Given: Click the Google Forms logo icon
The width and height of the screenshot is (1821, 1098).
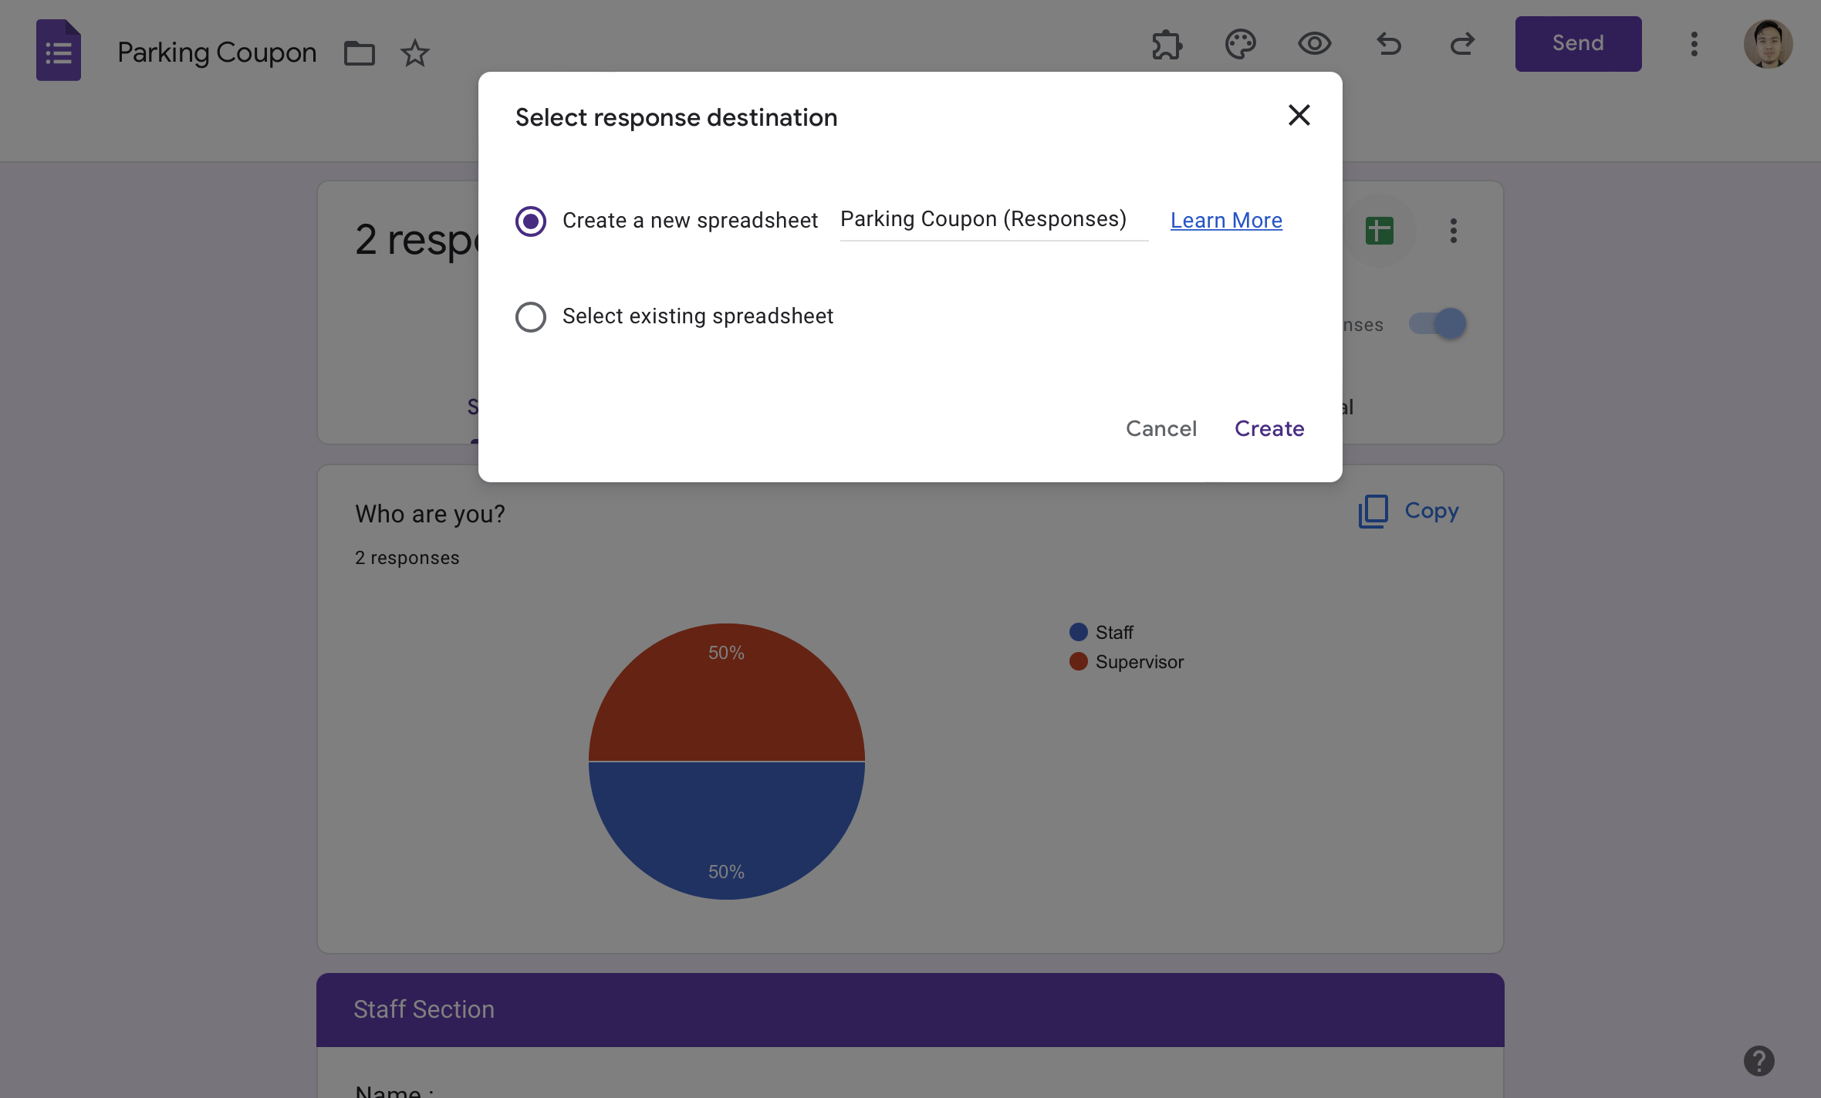Looking at the screenshot, I should (x=58, y=49).
